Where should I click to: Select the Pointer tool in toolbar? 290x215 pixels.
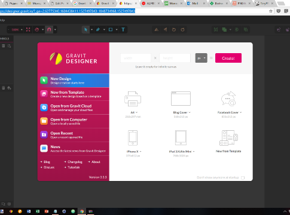(86, 30)
